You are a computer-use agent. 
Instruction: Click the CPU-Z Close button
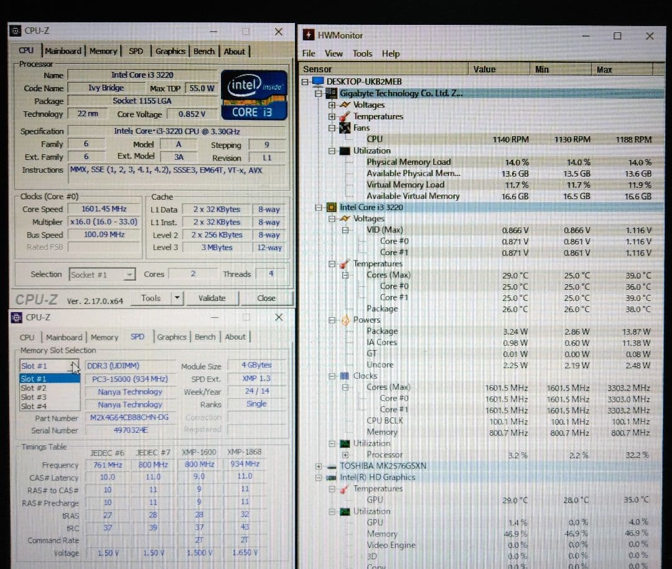coord(266,298)
